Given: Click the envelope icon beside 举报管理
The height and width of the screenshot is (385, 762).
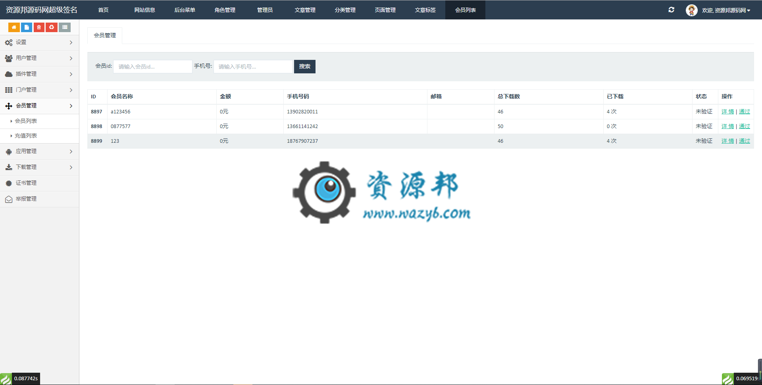Looking at the screenshot, I should [x=9, y=199].
